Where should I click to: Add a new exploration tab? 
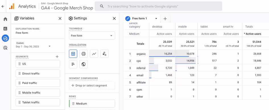[165, 19]
